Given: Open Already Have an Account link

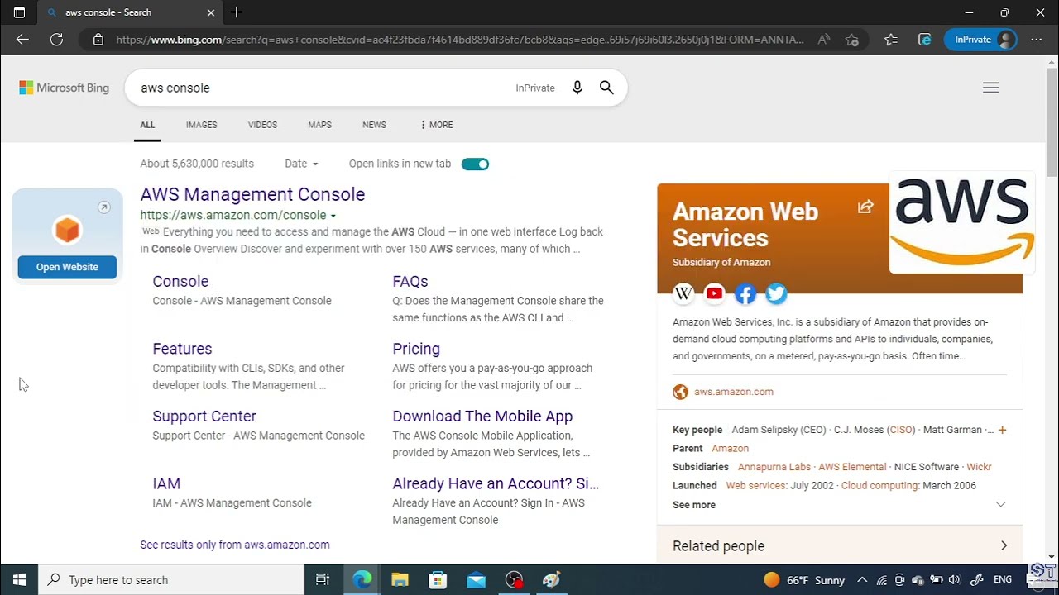Looking at the screenshot, I should pos(496,483).
